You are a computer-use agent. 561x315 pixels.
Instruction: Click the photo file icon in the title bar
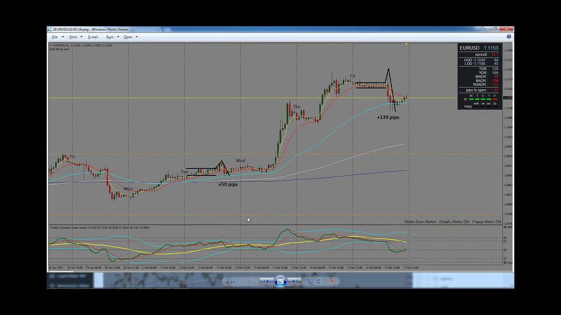click(50, 29)
